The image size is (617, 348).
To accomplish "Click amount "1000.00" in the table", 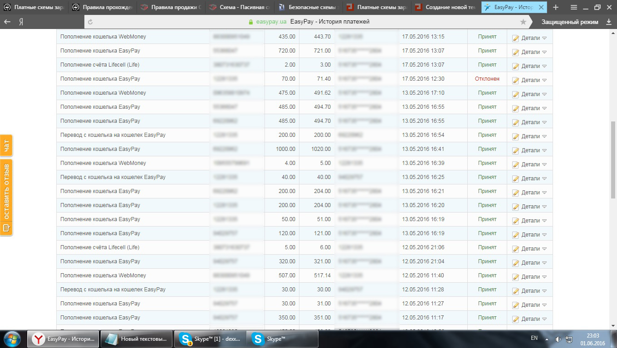I will (x=285, y=149).
